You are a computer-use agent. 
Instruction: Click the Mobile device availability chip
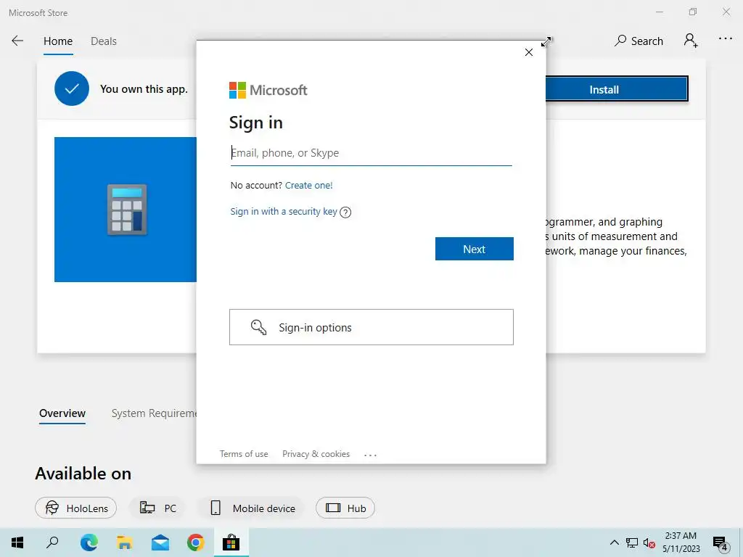click(252, 508)
